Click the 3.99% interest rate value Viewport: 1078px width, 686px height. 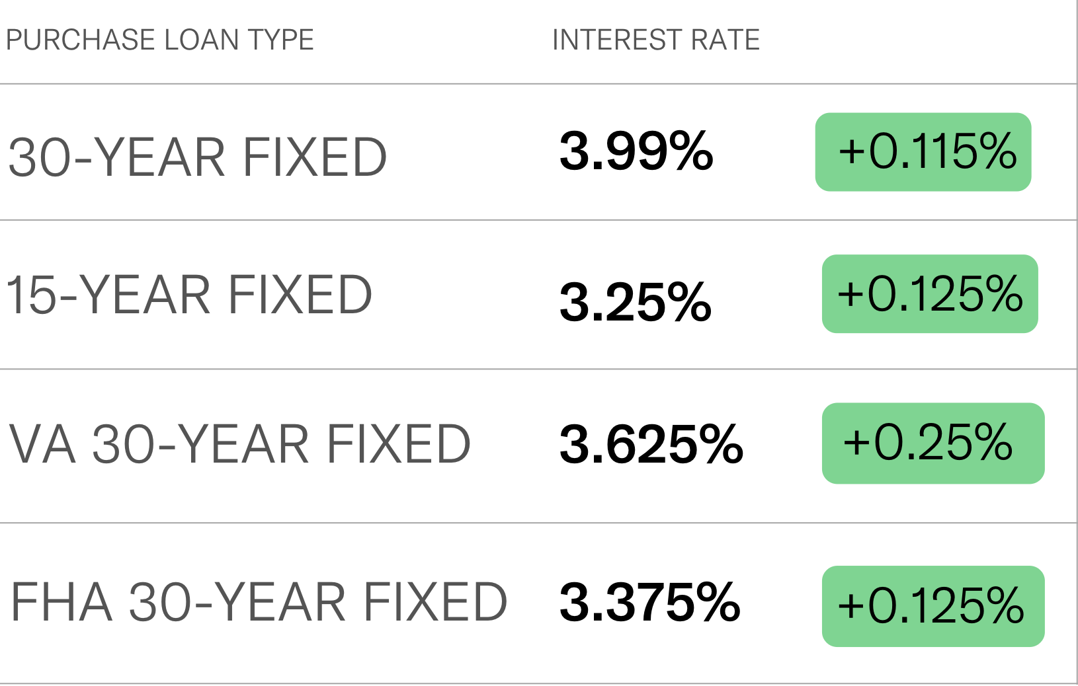coord(636,151)
